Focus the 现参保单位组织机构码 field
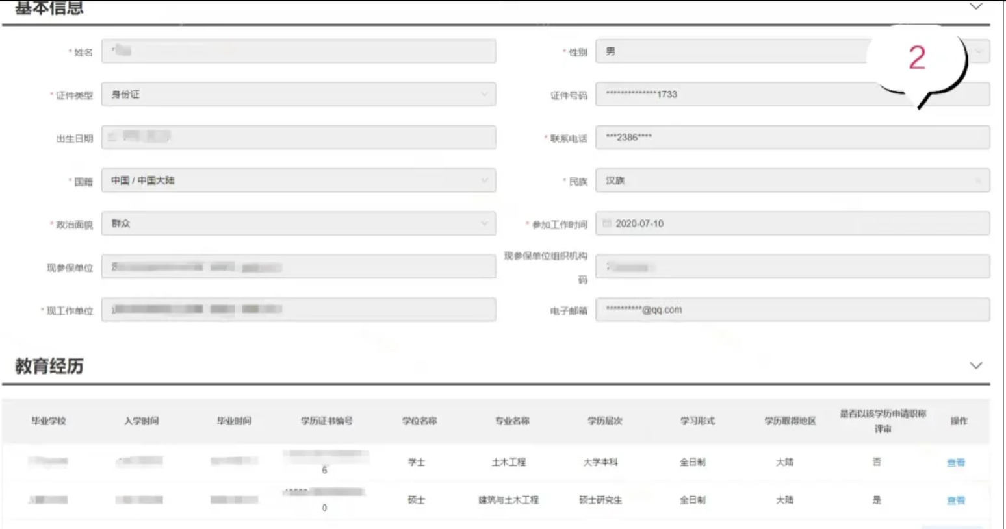Screen dimensions: 1006x529 click(x=792, y=267)
